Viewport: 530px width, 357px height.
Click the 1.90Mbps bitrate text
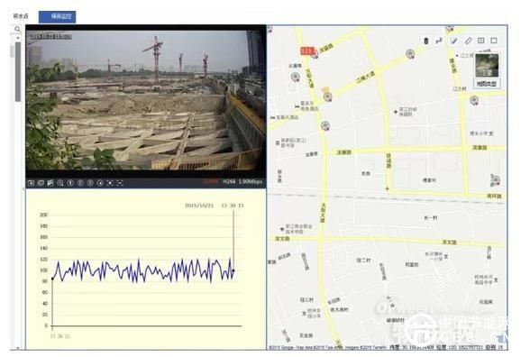point(251,182)
